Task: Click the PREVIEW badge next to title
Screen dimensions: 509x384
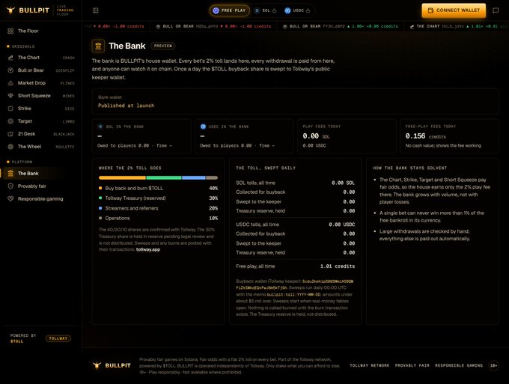Action: [x=162, y=46]
